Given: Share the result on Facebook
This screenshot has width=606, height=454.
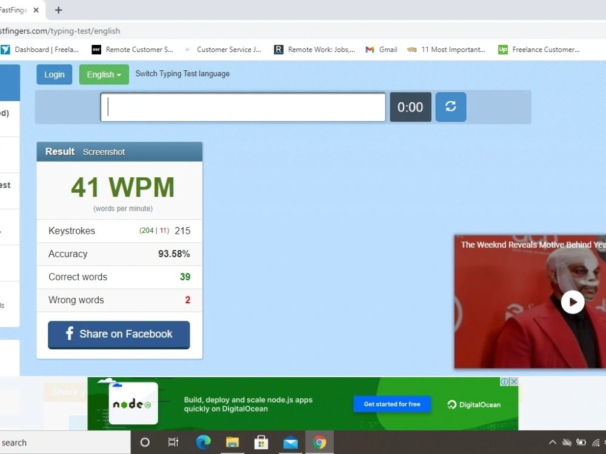Looking at the screenshot, I should tap(119, 334).
